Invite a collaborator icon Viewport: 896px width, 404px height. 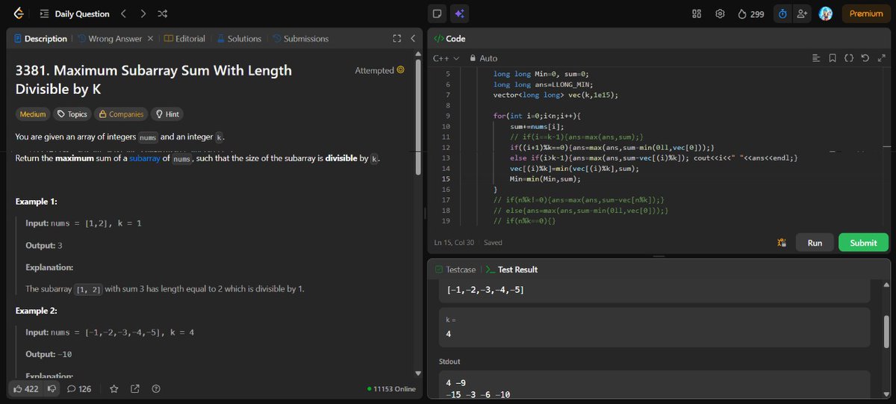click(803, 13)
